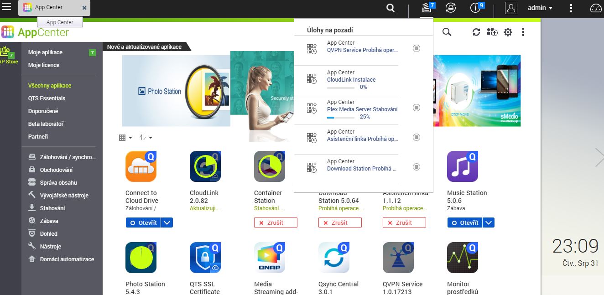Switch to the App Center taskbar tab

tap(54, 8)
